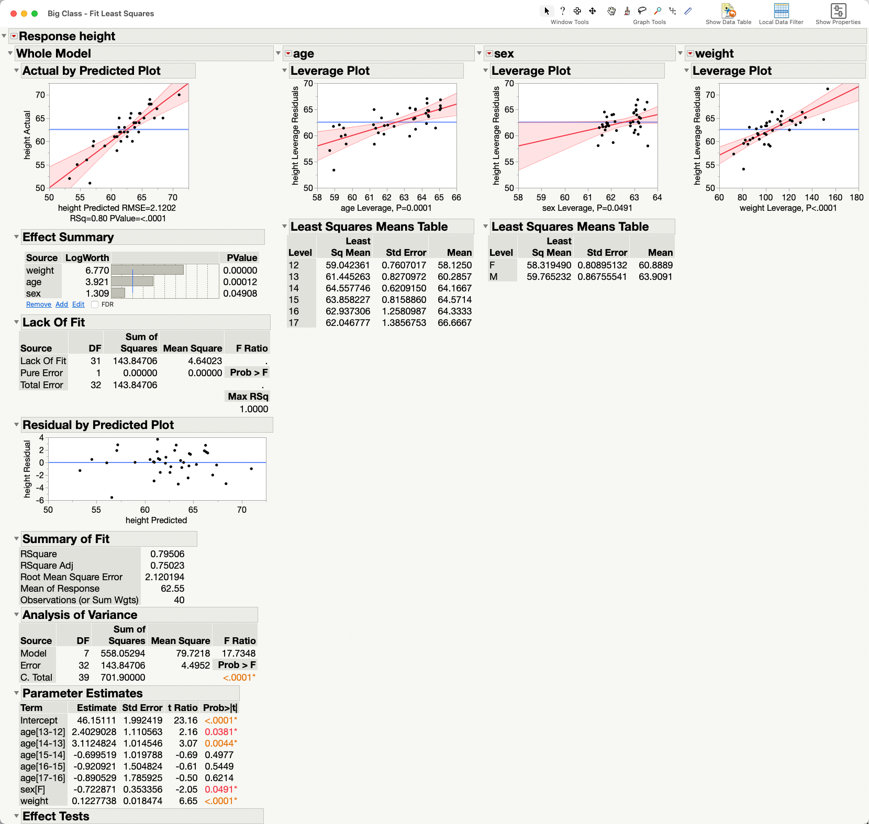Collapse the Effect Summary section

point(16,237)
